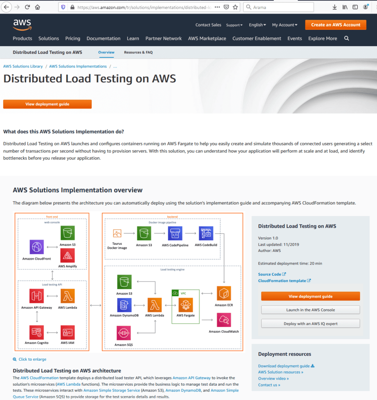Open the search magnifier in the navigation bar
377x400 pixels.
point(346,38)
